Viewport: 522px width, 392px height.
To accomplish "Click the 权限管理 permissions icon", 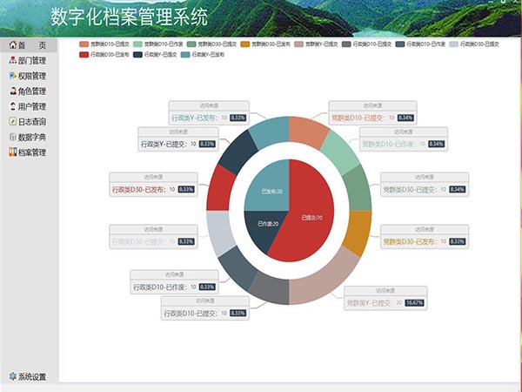I will pyautogui.click(x=12, y=76).
